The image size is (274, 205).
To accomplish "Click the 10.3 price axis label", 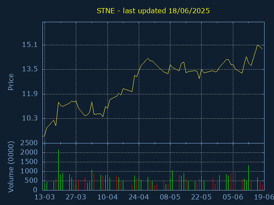I will coord(30,118).
